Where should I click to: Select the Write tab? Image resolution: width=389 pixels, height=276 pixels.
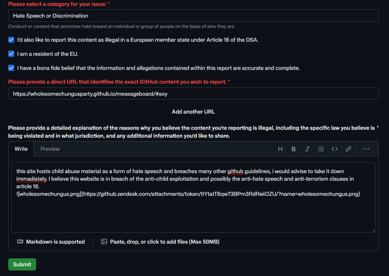tap(21, 149)
